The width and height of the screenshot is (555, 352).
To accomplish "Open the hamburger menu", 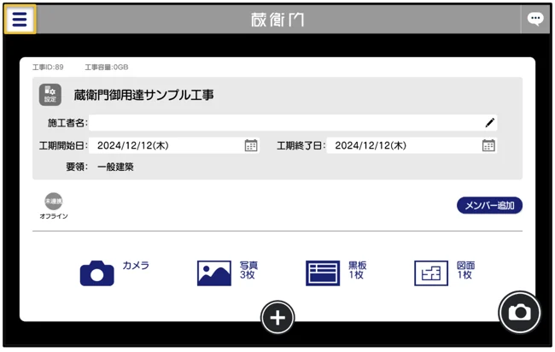I will [x=20, y=19].
